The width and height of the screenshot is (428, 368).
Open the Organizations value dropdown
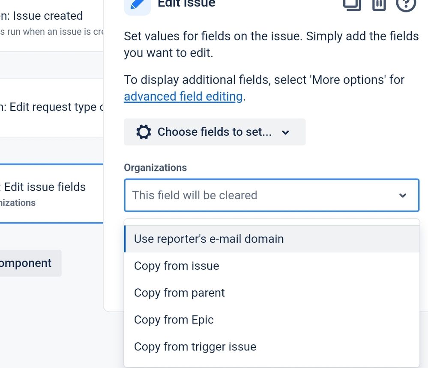tap(271, 195)
